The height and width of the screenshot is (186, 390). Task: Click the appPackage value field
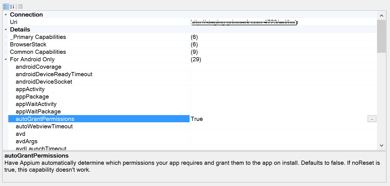coord(276,97)
